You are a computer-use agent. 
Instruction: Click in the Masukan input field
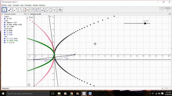coord(85,88)
